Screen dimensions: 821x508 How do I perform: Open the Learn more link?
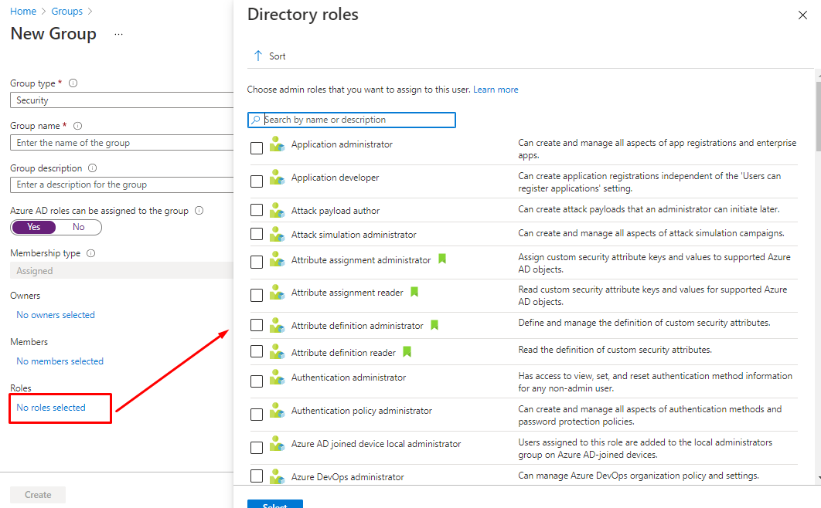[496, 90]
